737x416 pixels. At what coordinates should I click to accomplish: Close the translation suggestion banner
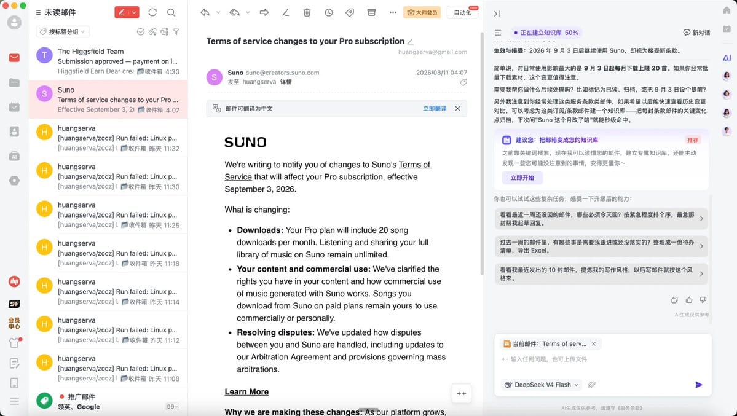coord(457,109)
